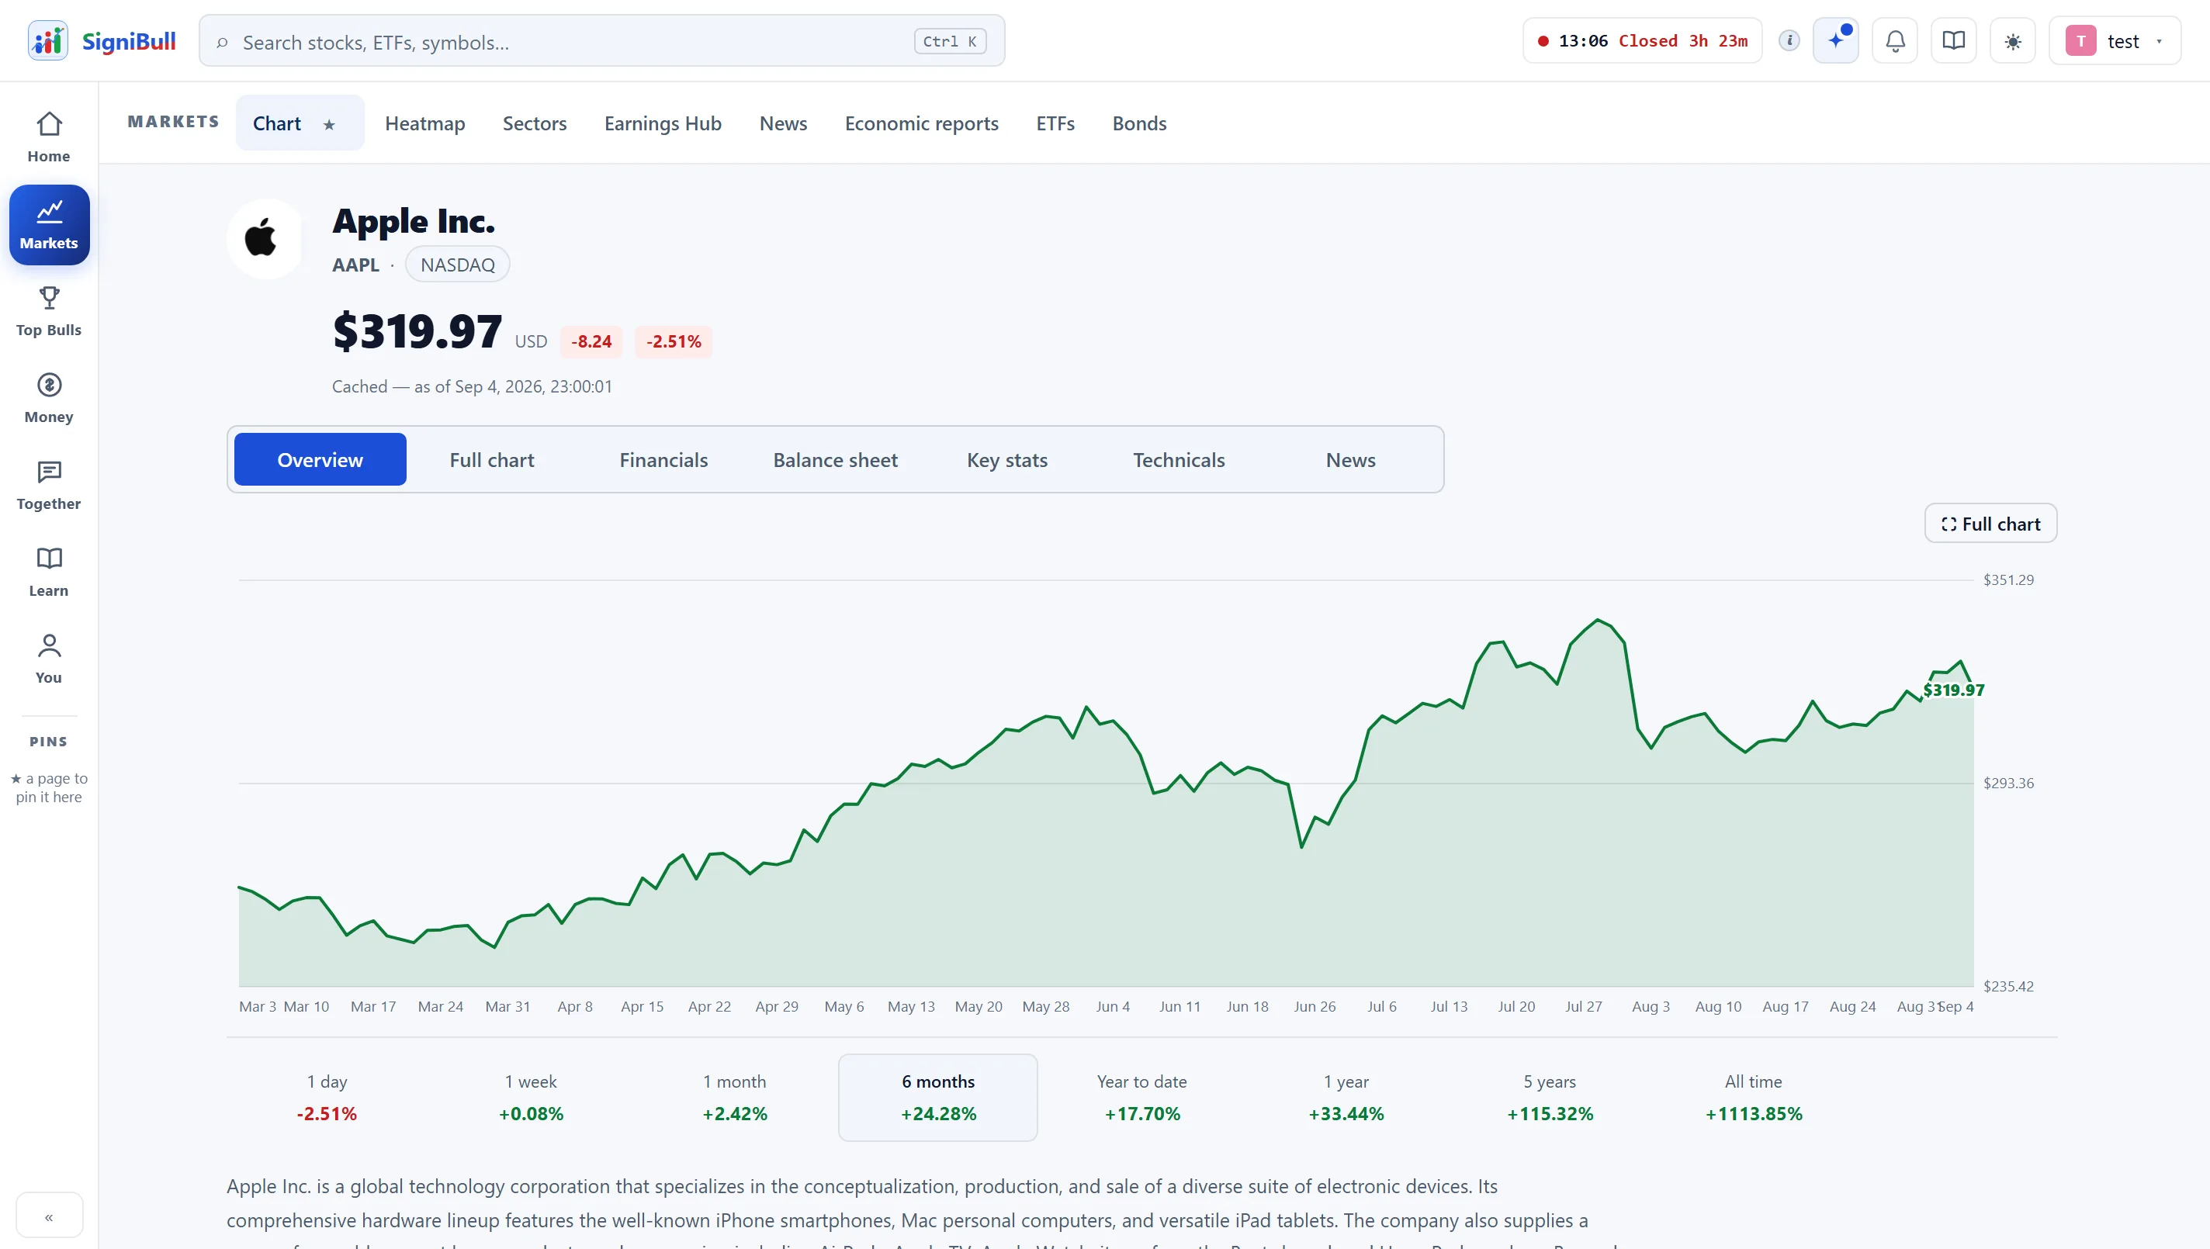Image resolution: width=2210 pixels, height=1249 pixels.
Task: Click the market status info icon
Action: click(1789, 40)
